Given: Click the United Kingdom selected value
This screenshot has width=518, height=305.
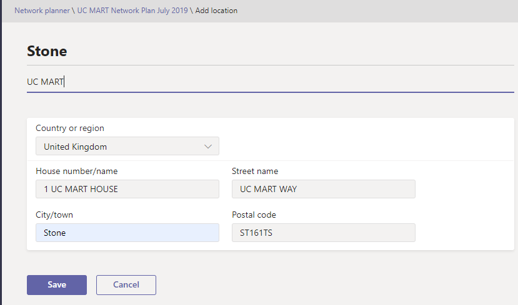Looking at the screenshot, I should click(x=75, y=147).
